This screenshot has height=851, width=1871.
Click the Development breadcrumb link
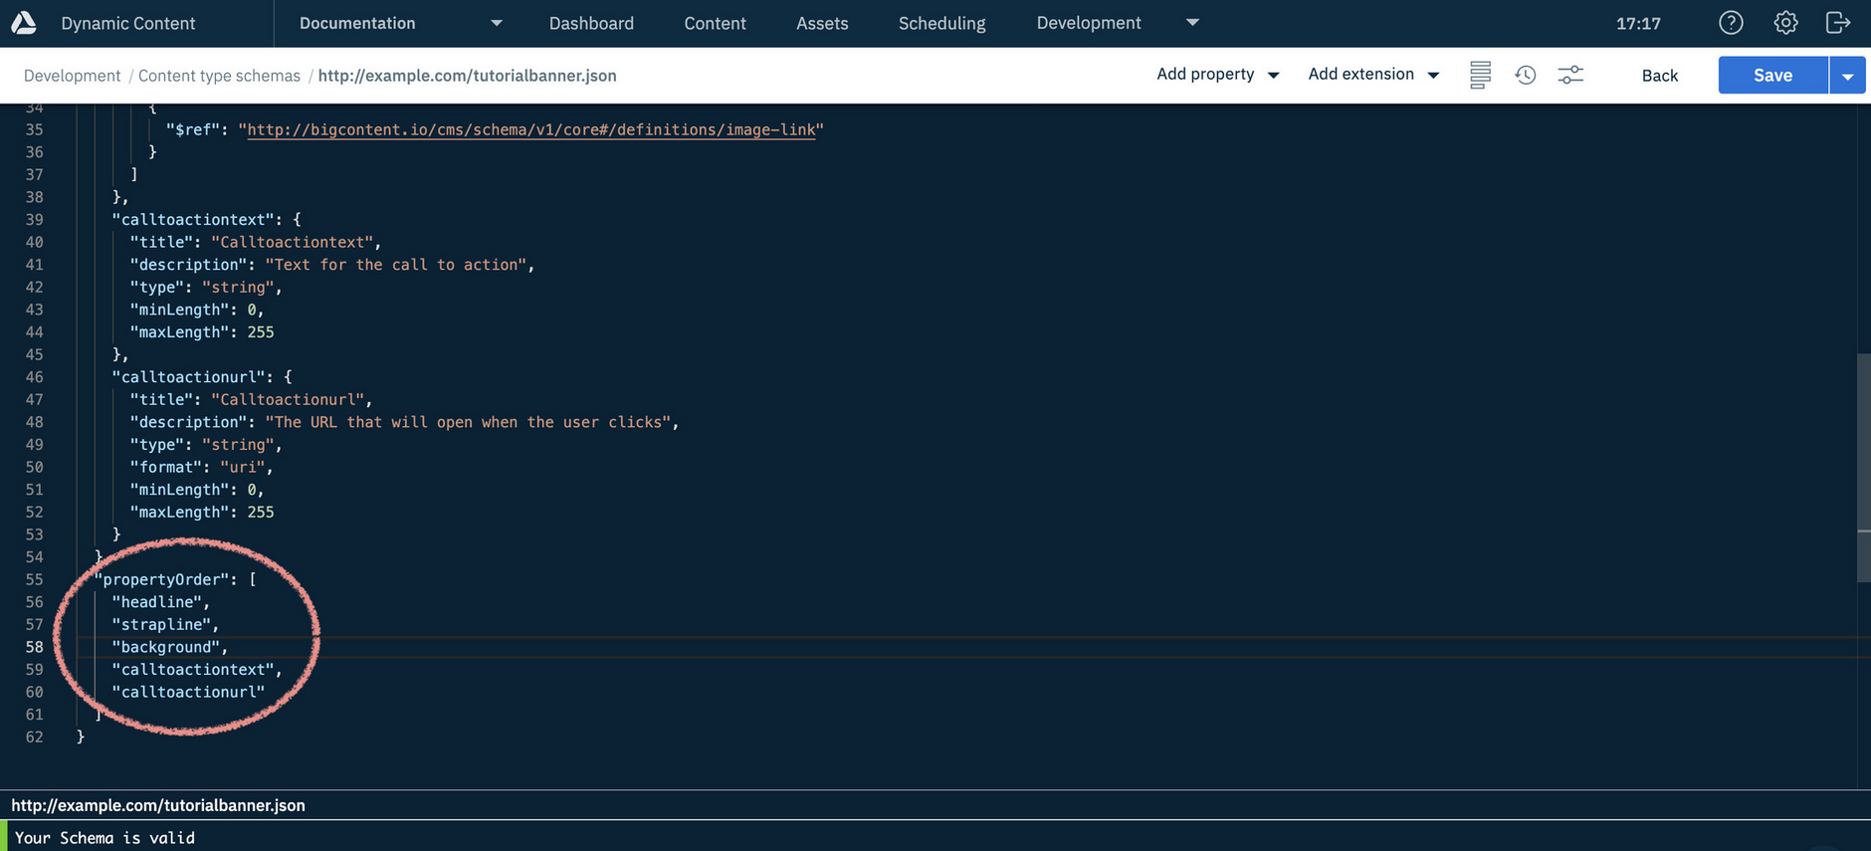pyautogui.click(x=72, y=76)
